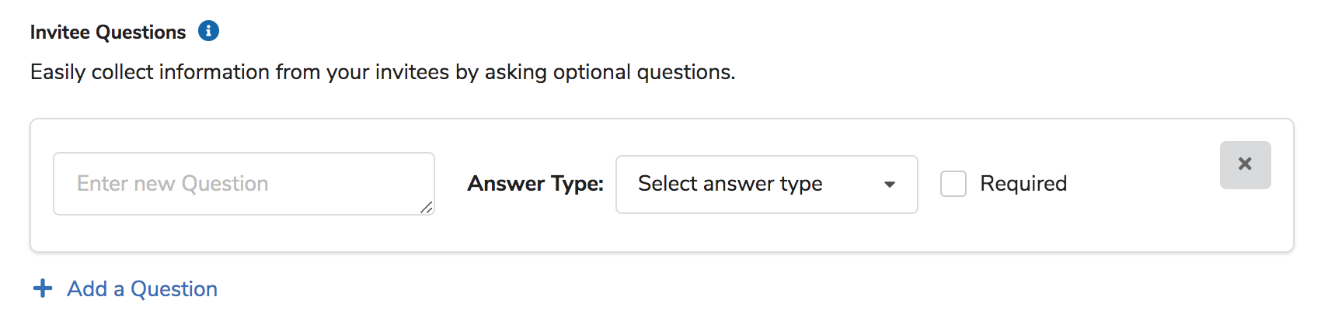The height and width of the screenshot is (321, 1321).
Task: Open the "Select answer type" dropdown
Action: [x=766, y=185]
